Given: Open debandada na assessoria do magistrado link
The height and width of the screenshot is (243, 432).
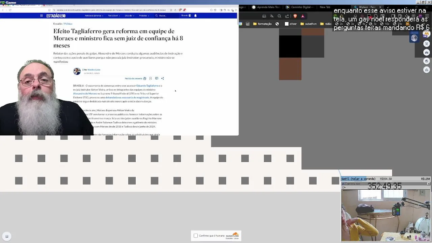Looking at the screenshot, I should [x=127, y=98].
